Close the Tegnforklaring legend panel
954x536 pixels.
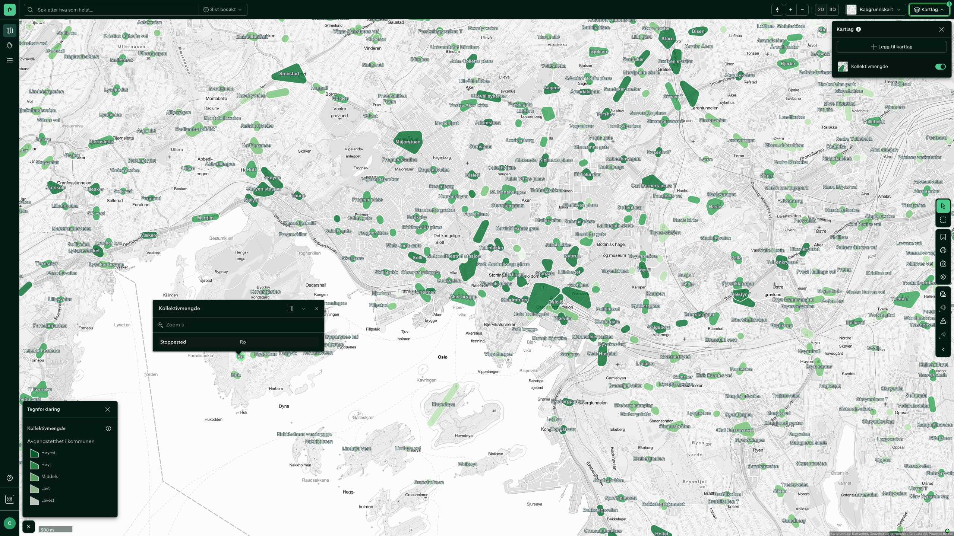(x=108, y=409)
